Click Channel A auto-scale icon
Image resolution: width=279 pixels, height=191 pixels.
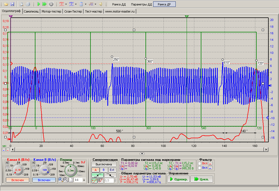pos(7,163)
